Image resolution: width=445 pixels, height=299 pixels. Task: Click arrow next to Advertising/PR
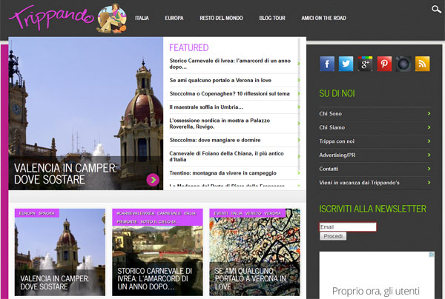(429, 155)
